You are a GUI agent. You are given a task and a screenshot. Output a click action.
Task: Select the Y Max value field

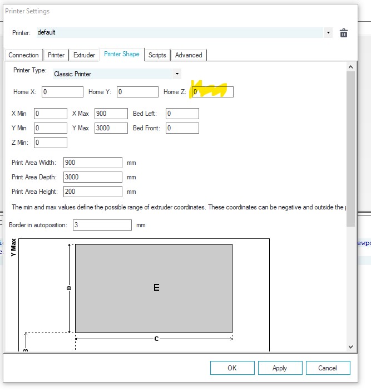(111, 128)
